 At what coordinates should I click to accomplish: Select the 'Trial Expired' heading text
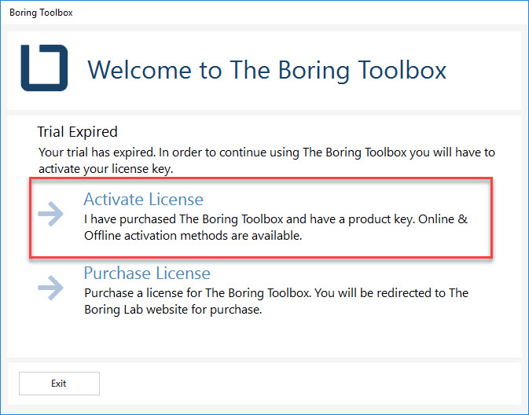point(77,131)
